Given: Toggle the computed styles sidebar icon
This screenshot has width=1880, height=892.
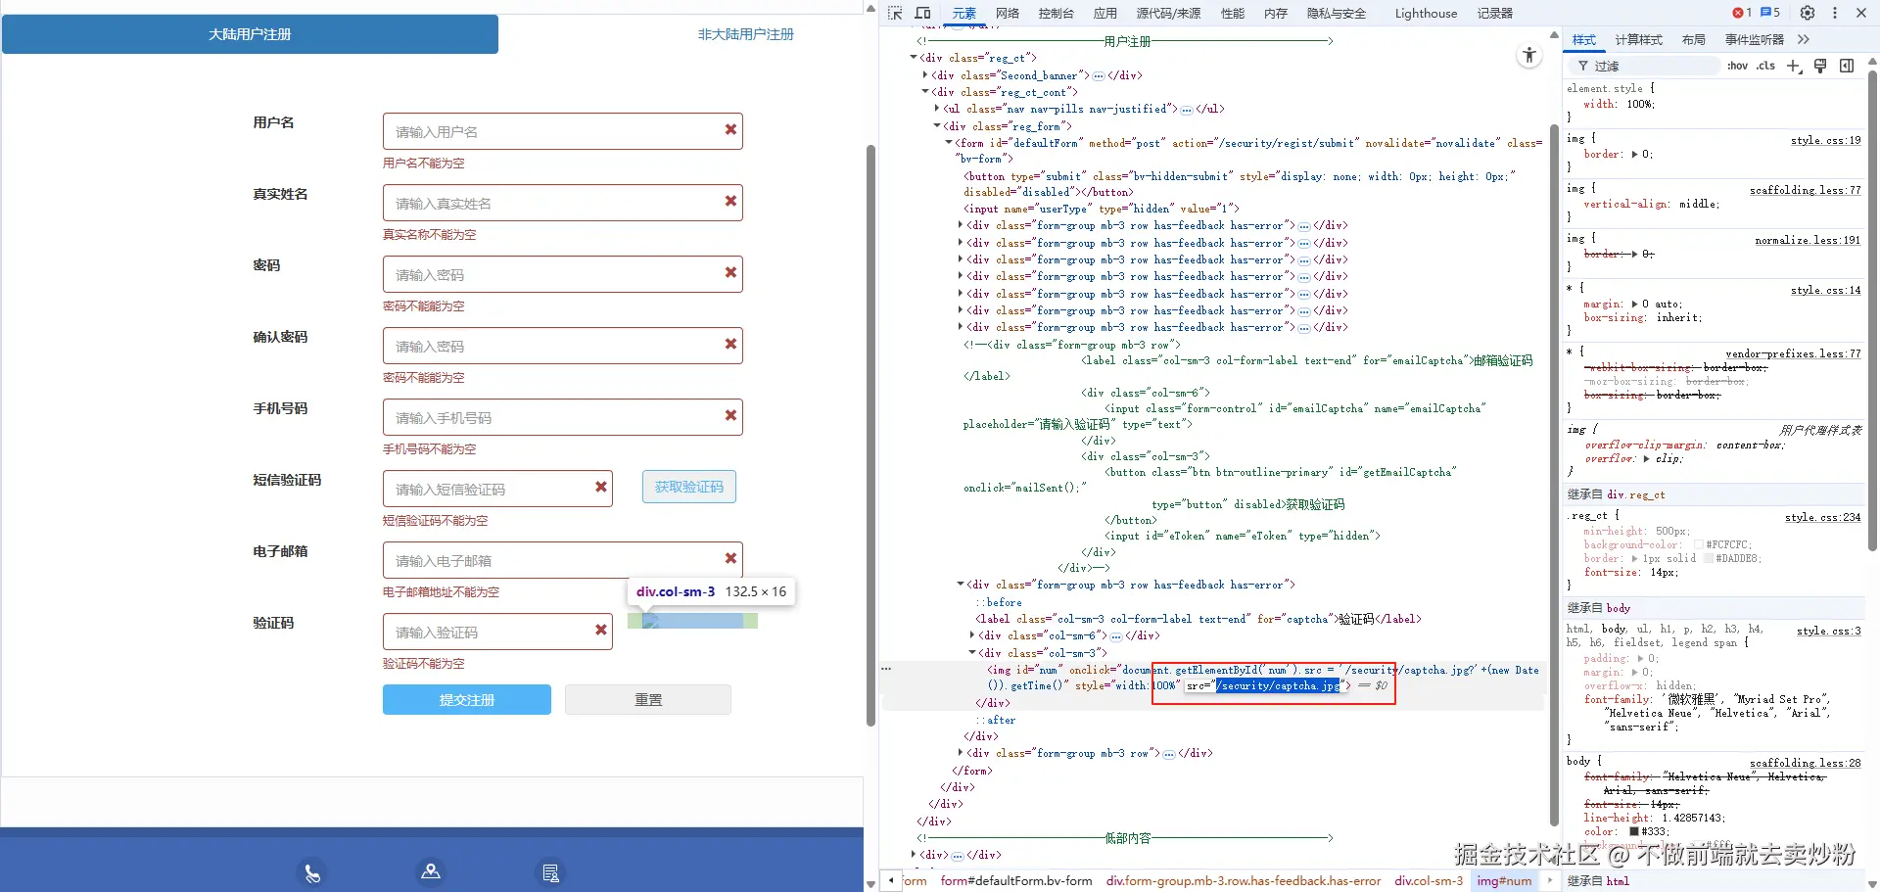Looking at the screenshot, I should pyautogui.click(x=1847, y=66).
